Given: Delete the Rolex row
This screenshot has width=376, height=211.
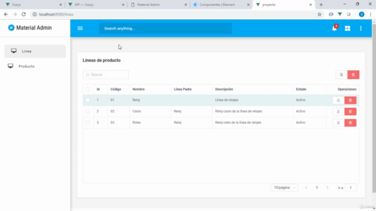Looking at the screenshot, I should [350, 122].
